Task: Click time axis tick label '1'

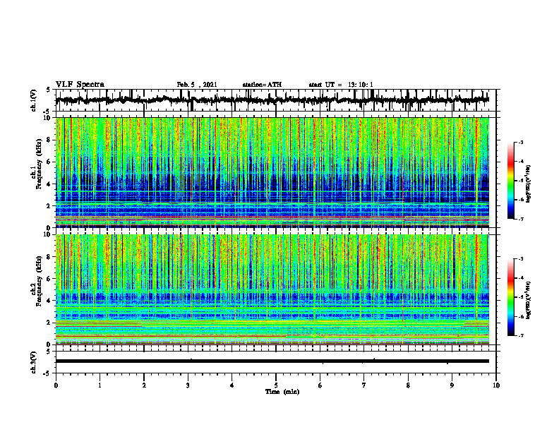Action: tap(100, 385)
